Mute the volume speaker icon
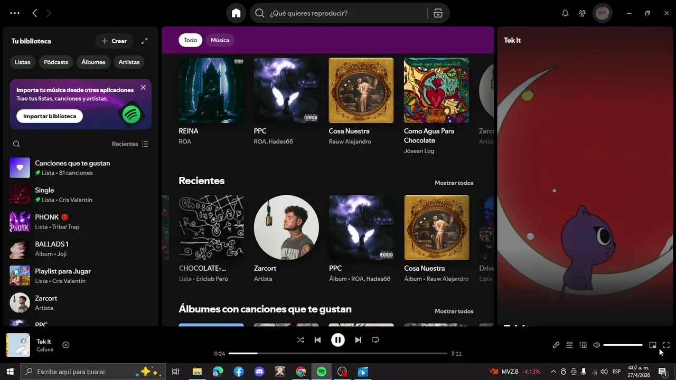This screenshot has height=380, width=676. 596,345
